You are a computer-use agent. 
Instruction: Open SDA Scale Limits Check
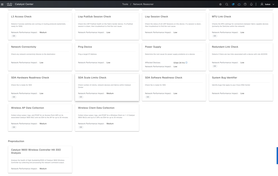107,87
